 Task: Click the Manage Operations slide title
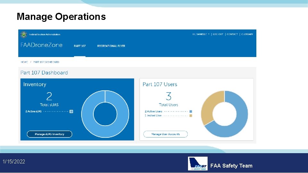61,17
